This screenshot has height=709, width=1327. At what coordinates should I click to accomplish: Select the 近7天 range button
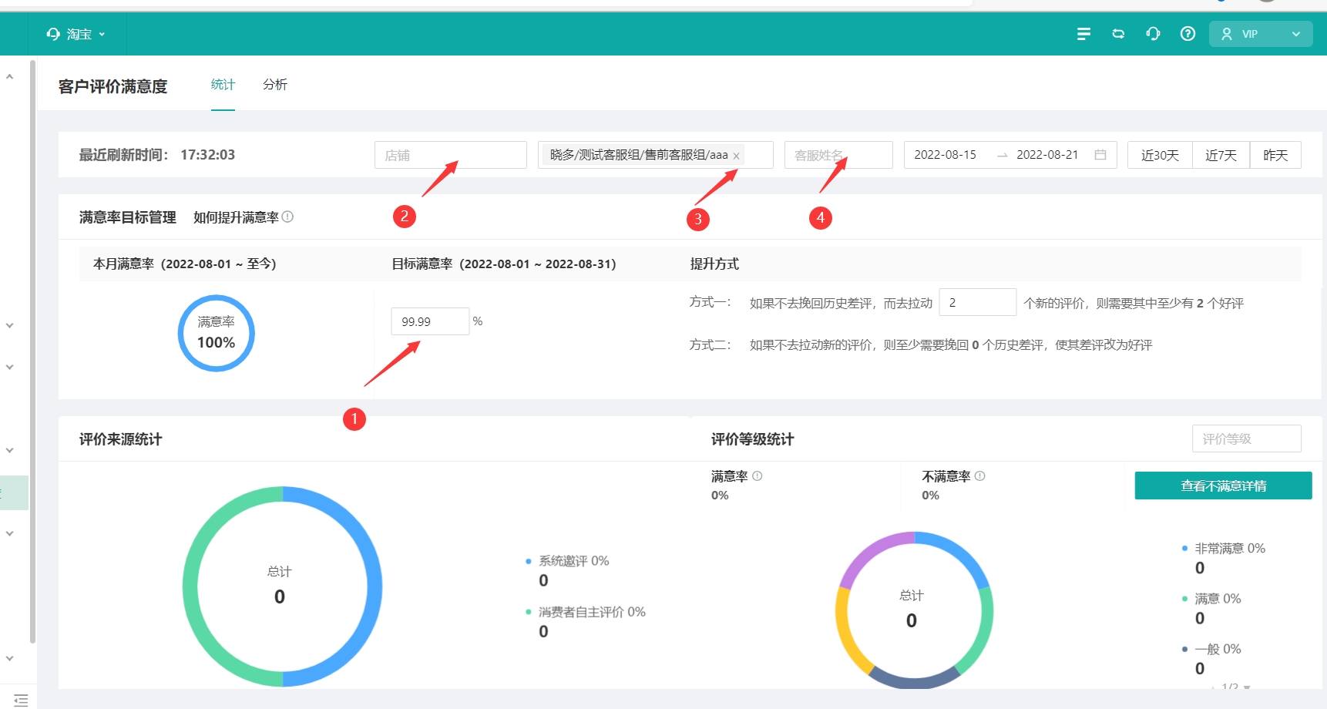pos(1221,155)
